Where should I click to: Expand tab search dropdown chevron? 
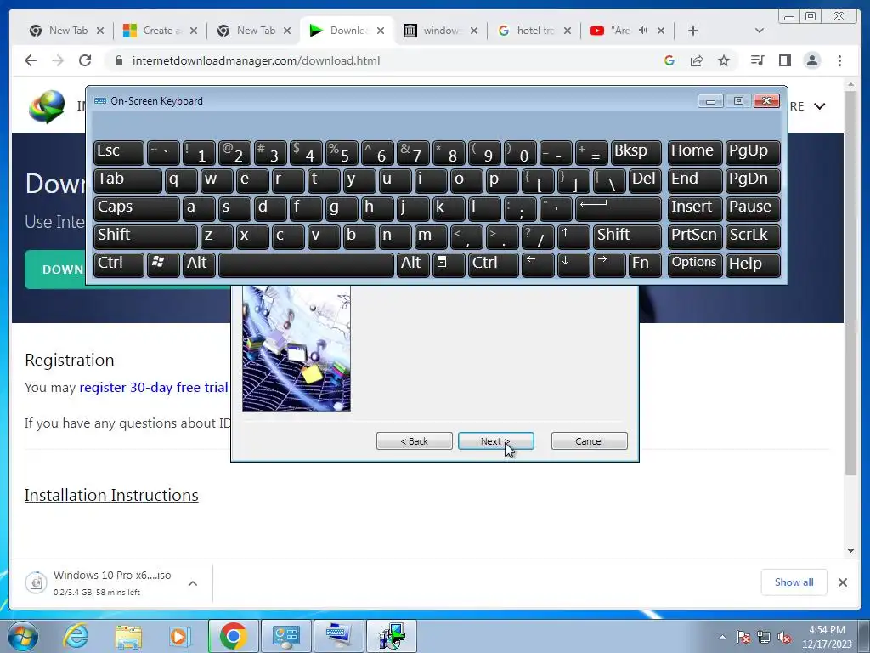pyautogui.click(x=760, y=31)
